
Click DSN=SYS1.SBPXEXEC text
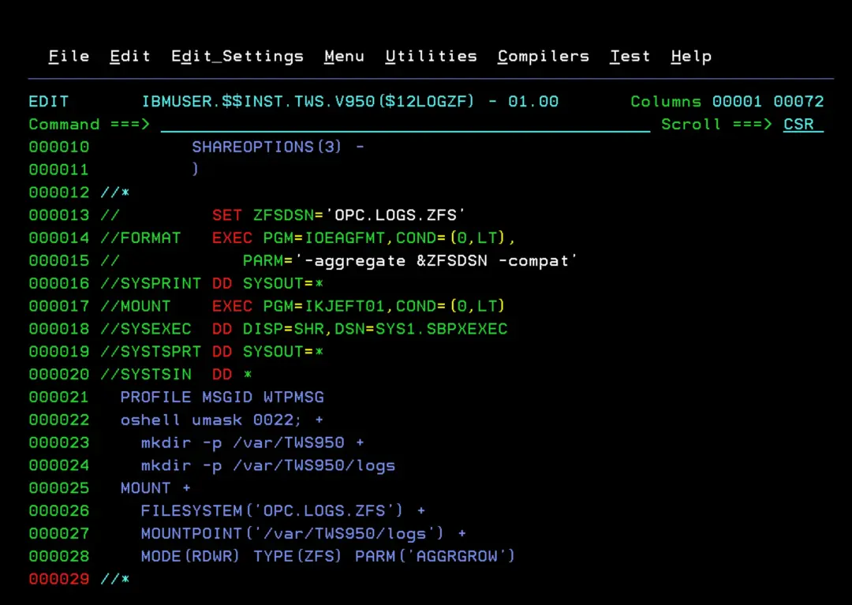point(421,330)
